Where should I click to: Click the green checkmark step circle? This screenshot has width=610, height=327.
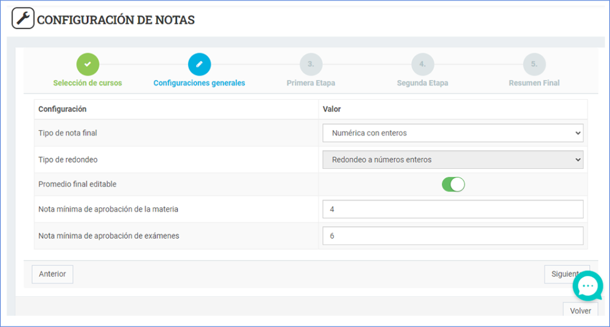(x=88, y=64)
